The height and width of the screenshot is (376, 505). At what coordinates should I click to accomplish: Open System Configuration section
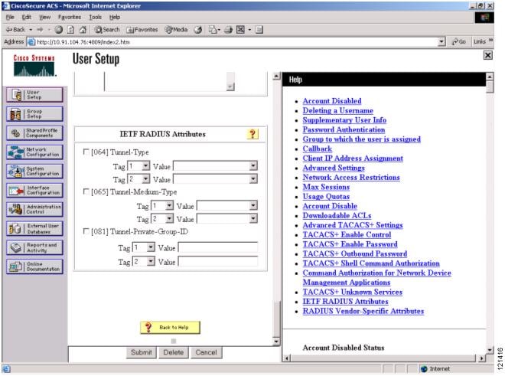click(x=34, y=172)
